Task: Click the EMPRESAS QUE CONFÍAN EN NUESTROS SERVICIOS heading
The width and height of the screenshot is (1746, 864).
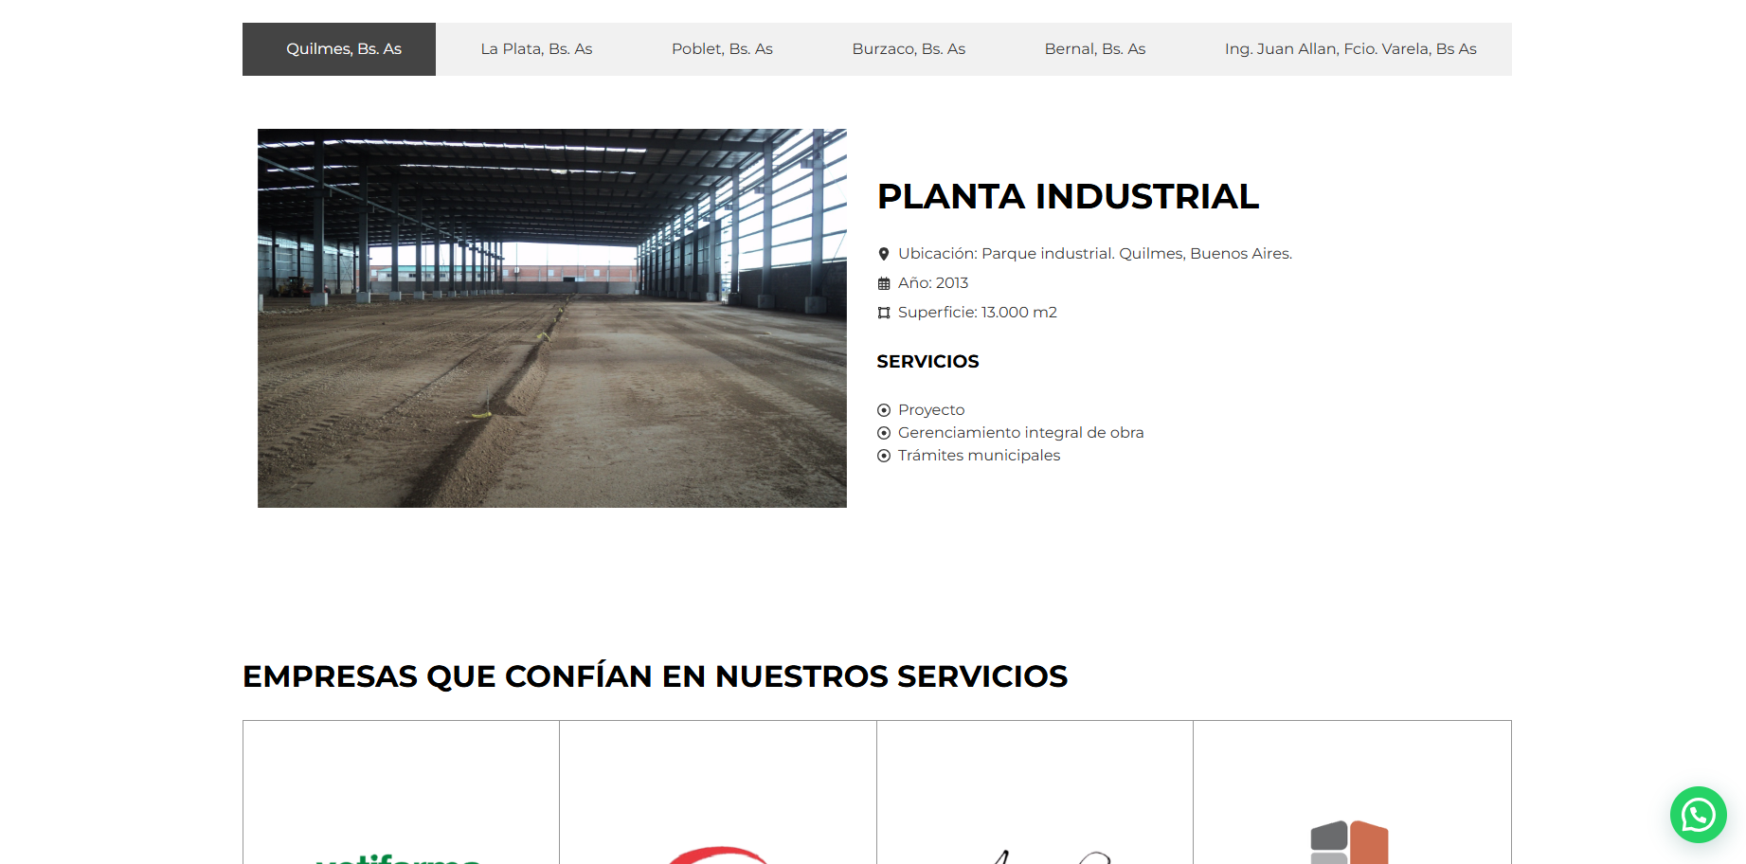Action: (656, 676)
